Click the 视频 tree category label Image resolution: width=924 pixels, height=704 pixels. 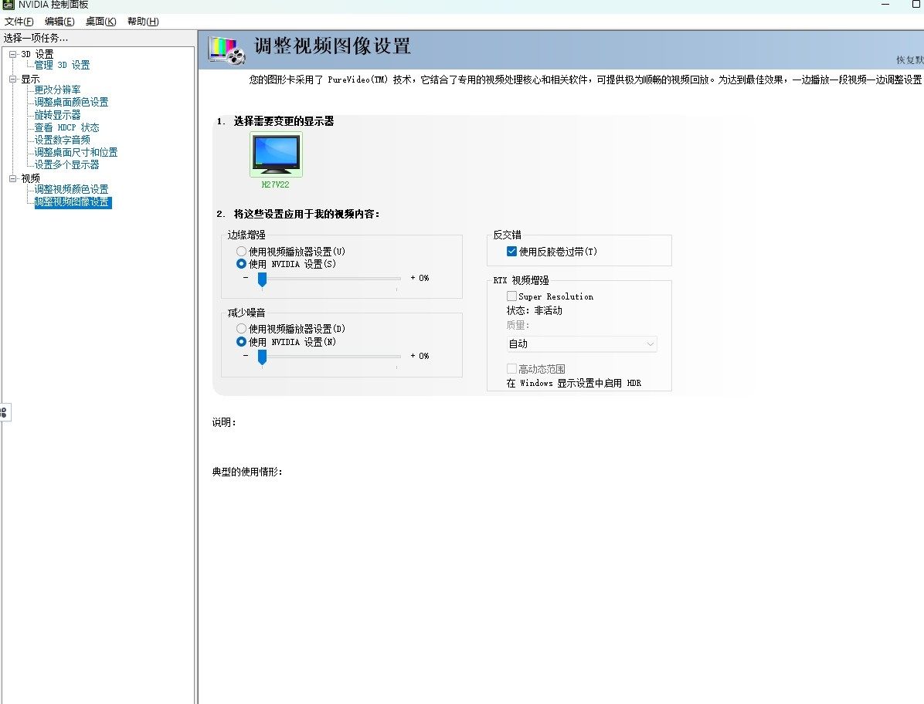31,178
